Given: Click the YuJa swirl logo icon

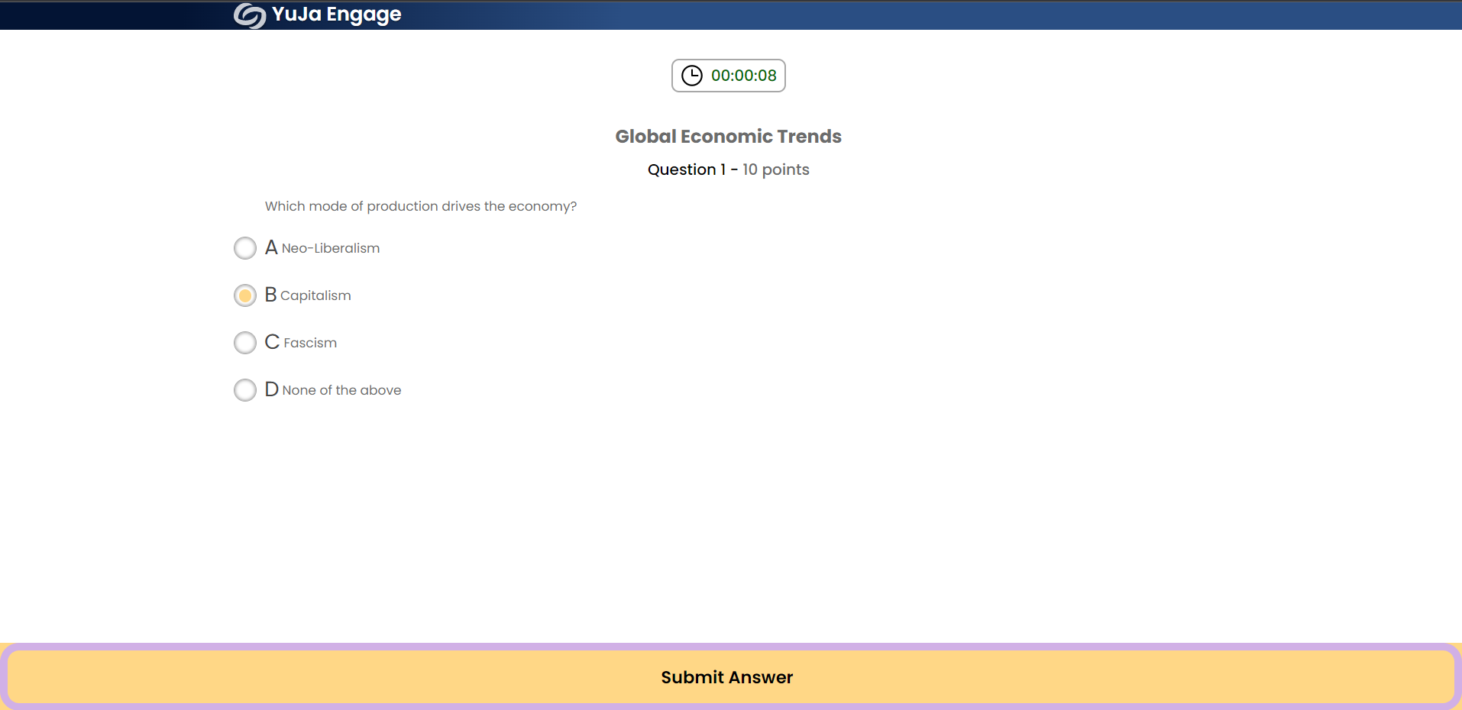Looking at the screenshot, I should 249,15.
